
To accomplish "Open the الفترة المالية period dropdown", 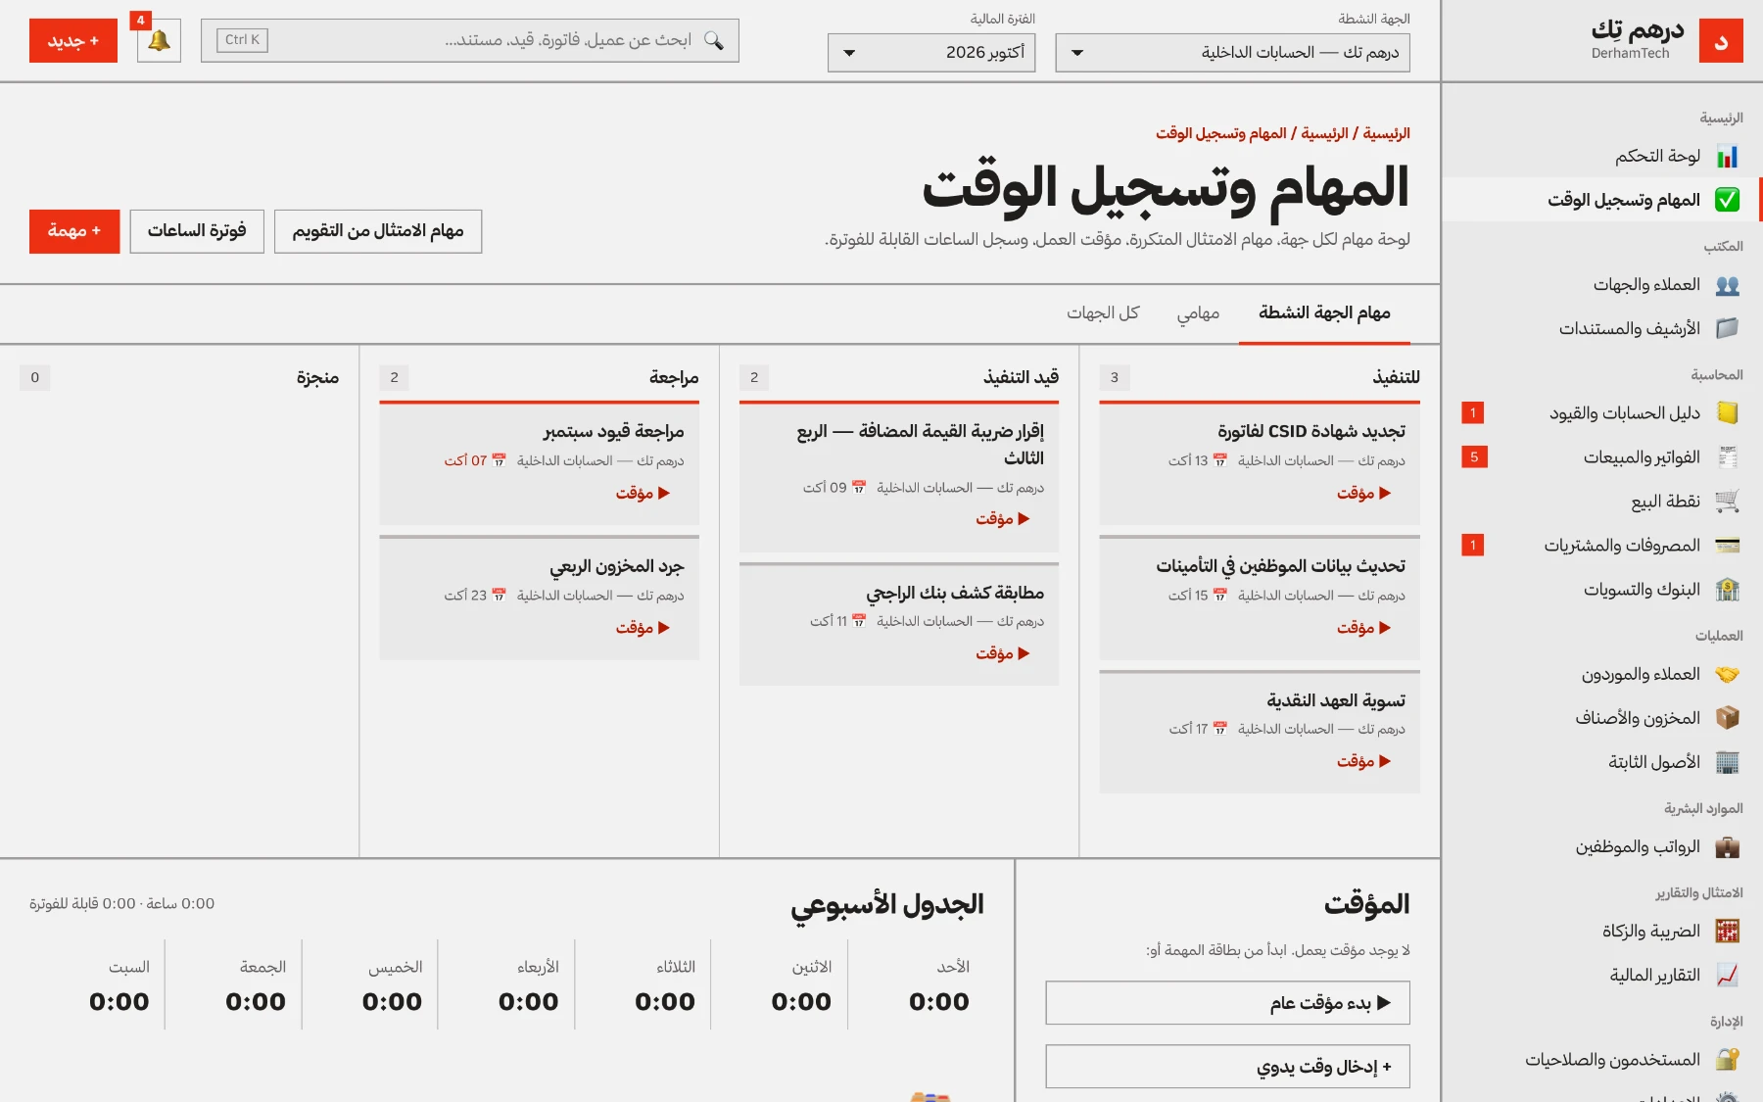I will [931, 53].
